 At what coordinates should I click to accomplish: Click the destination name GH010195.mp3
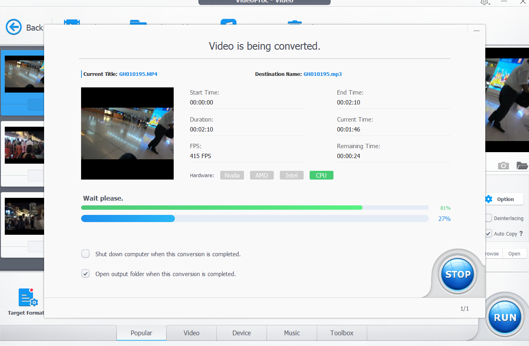pos(323,74)
